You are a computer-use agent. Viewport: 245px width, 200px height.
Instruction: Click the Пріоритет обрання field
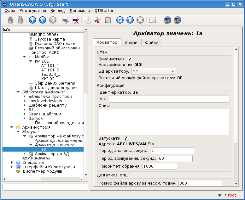(160, 166)
